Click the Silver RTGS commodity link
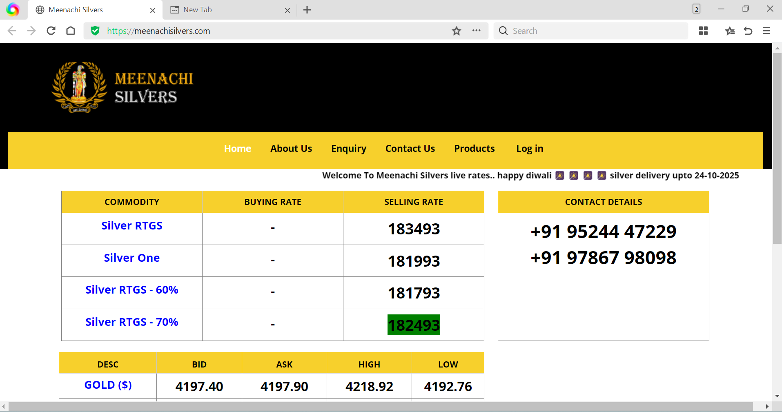This screenshot has height=412, width=782. click(131, 226)
